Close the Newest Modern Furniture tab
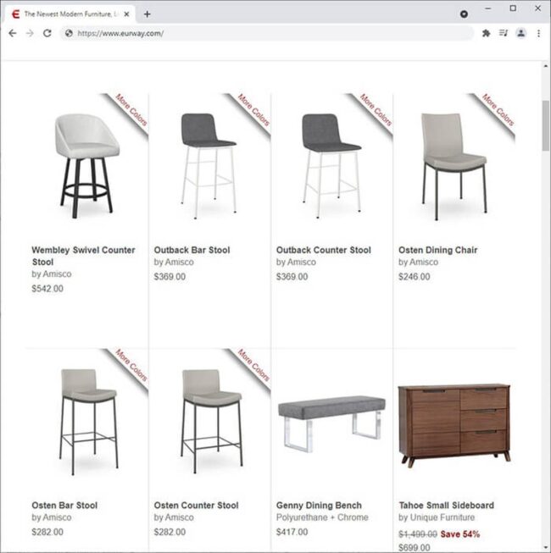Image resolution: width=551 pixels, height=553 pixels. (x=126, y=14)
